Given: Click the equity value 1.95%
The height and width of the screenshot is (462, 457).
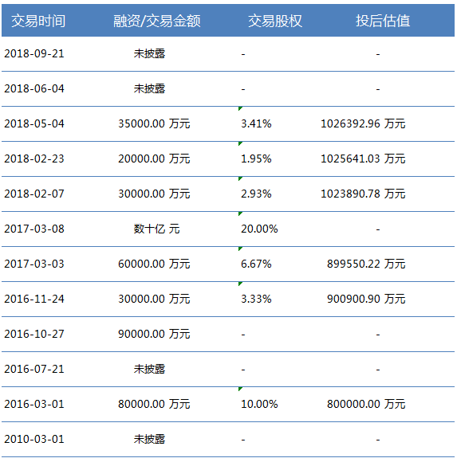Looking at the screenshot, I should pos(256,159).
